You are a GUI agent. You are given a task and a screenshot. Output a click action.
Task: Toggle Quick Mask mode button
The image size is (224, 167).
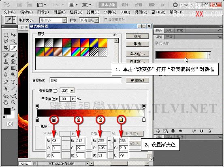click(x=10, y=124)
